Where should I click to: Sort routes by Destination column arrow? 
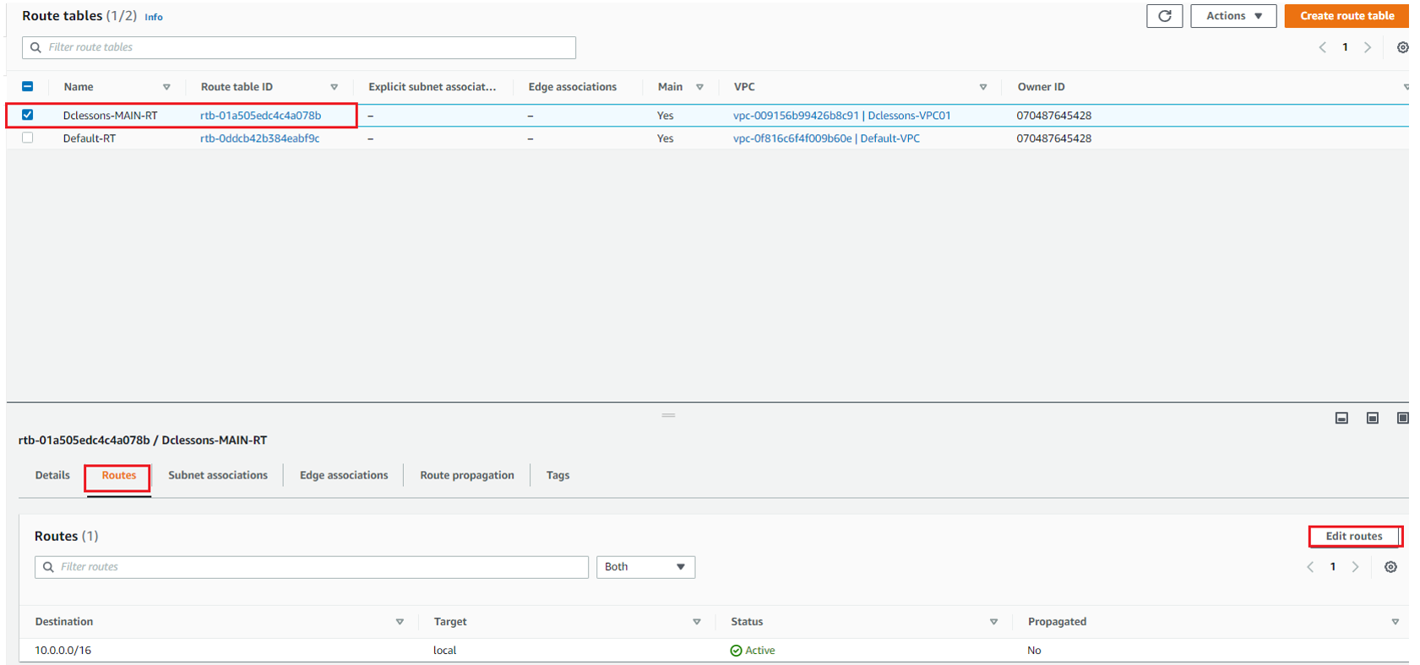400,622
